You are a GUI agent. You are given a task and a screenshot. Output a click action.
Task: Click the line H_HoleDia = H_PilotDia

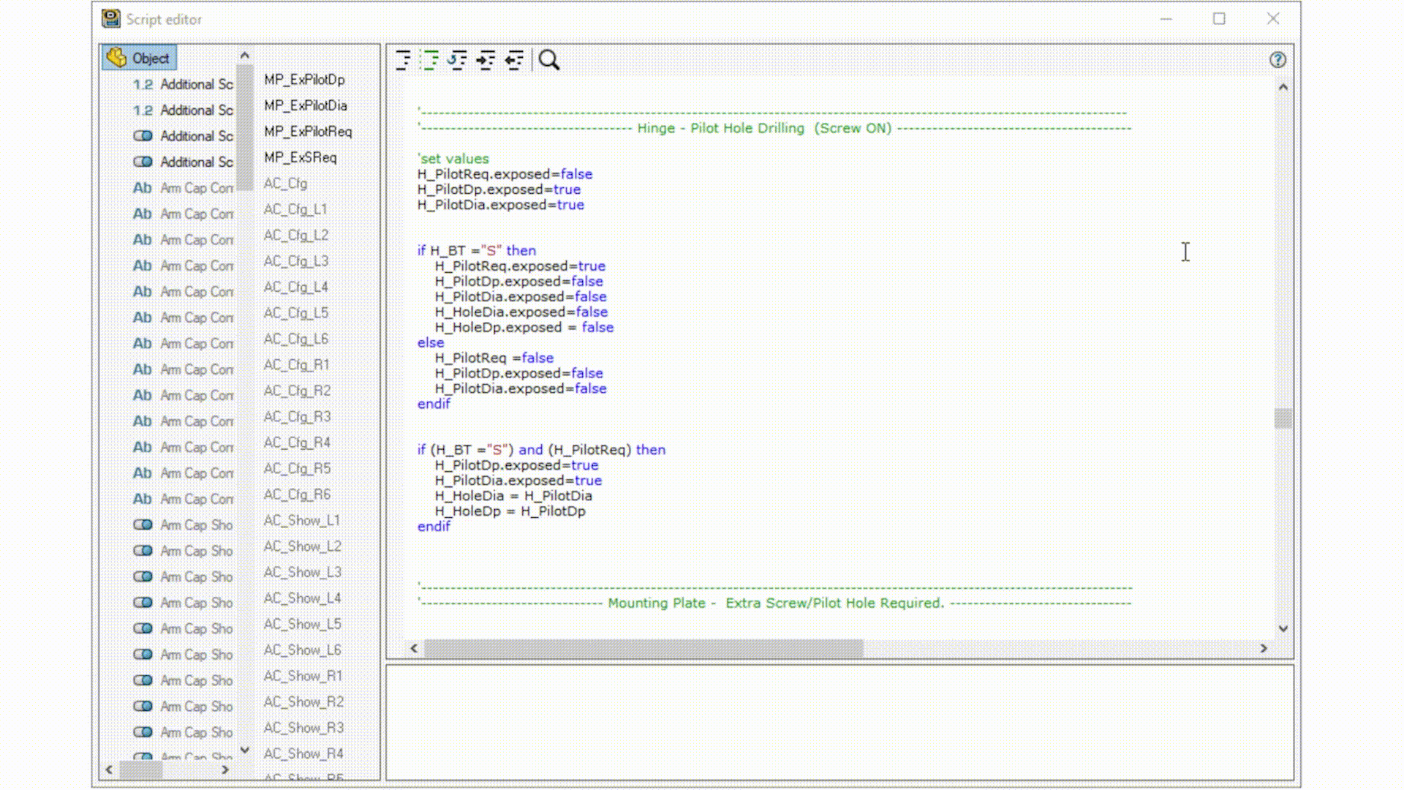pos(513,496)
